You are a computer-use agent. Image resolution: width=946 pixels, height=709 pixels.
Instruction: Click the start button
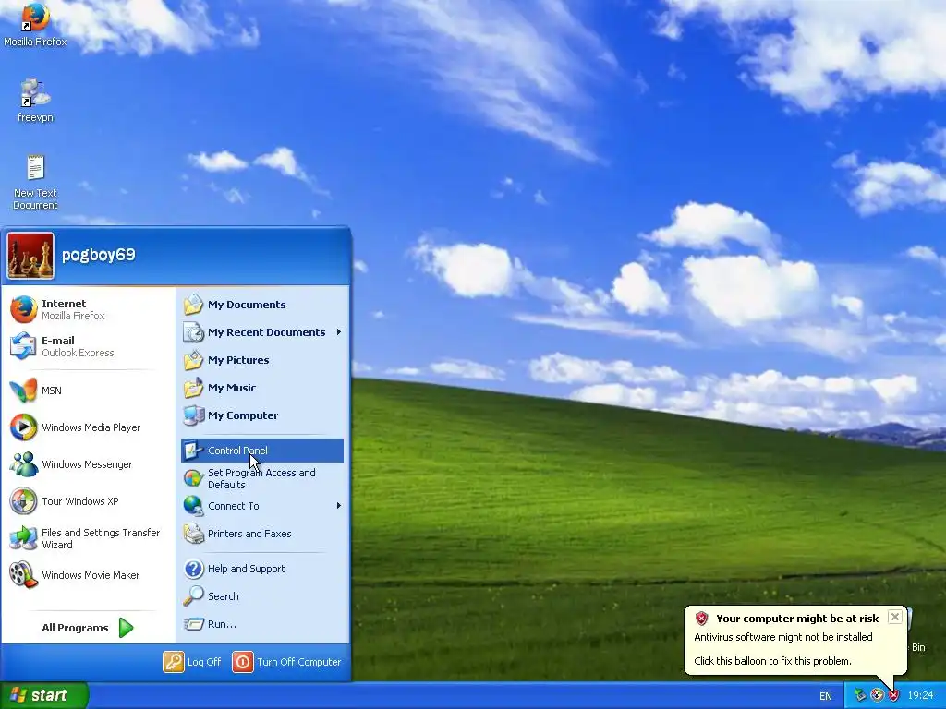pos(44,695)
